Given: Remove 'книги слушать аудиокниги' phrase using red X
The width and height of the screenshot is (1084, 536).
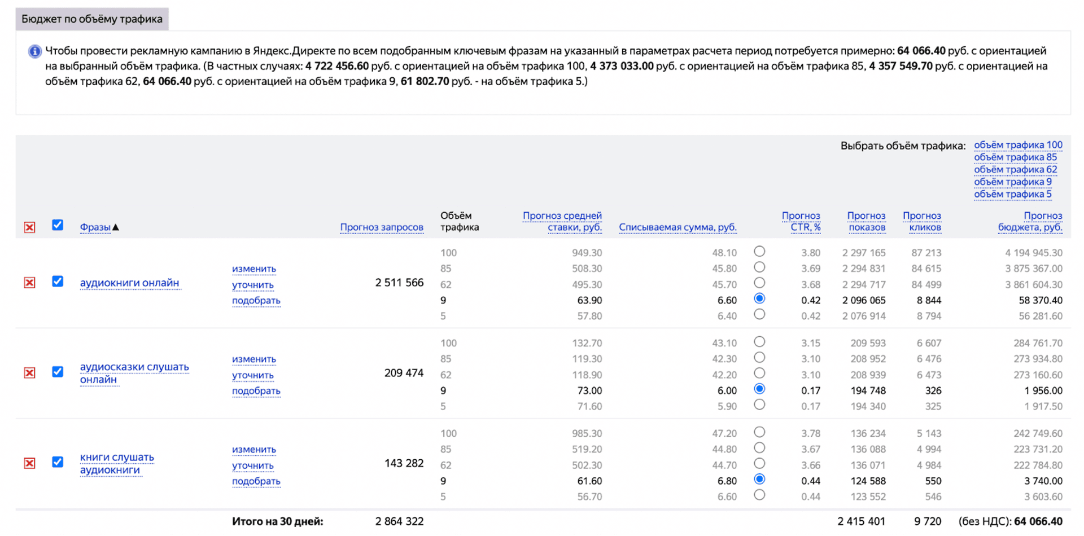Looking at the screenshot, I should (x=29, y=463).
